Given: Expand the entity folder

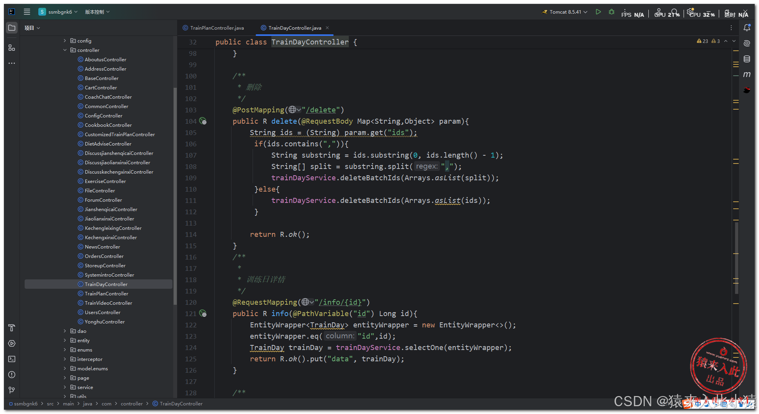Looking at the screenshot, I should pyautogui.click(x=65, y=340).
